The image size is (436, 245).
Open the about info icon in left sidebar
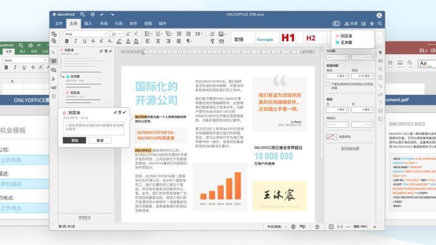pyautogui.click(x=53, y=97)
